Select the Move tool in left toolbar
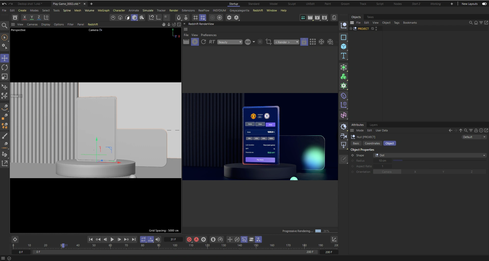 pos(5,58)
